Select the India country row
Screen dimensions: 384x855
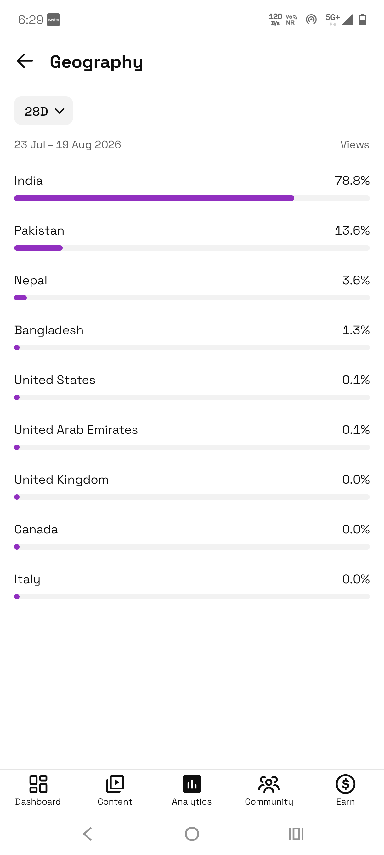(192, 188)
